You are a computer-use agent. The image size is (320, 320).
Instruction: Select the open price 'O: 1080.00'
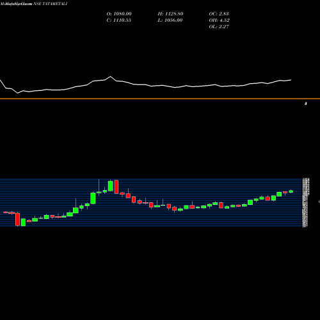(x=119, y=14)
